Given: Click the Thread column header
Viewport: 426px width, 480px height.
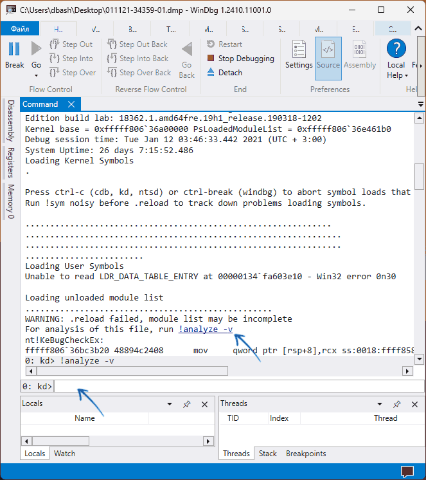Looking at the screenshot, I should [386, 418].
